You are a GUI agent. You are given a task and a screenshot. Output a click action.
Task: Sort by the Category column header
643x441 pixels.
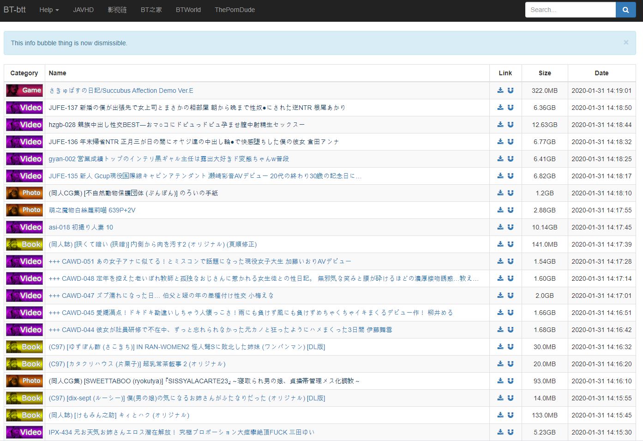[24, 73]
